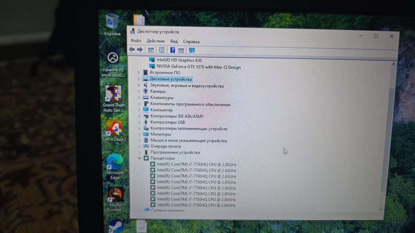Maximize the Диспетчер устройств window
Viewport: 415px width, 233px height.
coord(376,36)
